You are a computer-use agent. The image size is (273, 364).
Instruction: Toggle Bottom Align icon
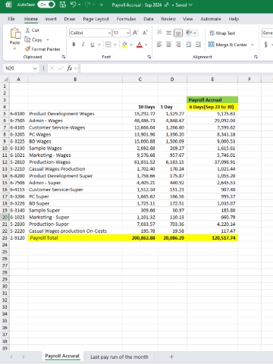click(x=178, y=33)
